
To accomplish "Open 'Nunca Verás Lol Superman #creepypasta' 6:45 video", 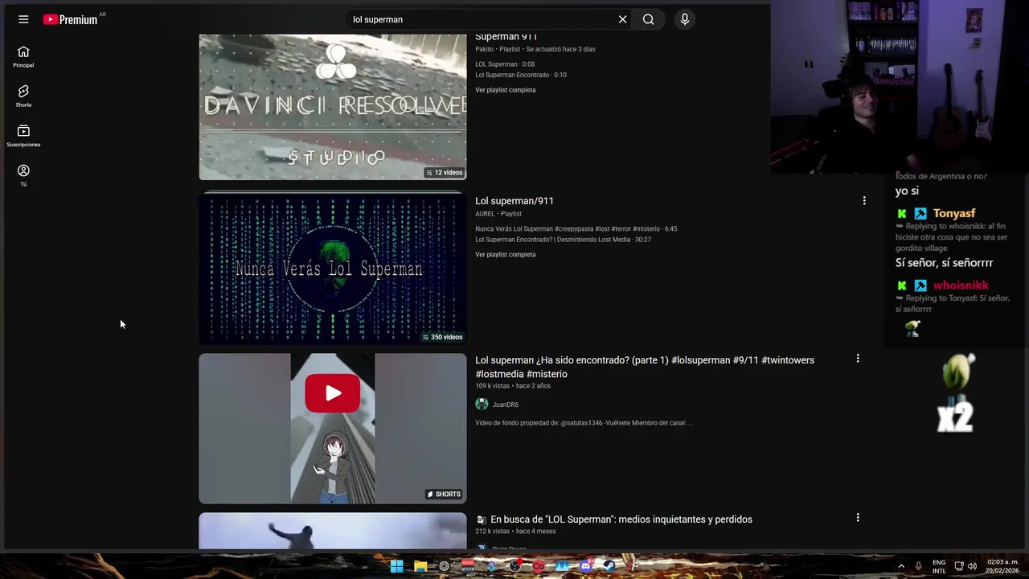I will 576,229.
